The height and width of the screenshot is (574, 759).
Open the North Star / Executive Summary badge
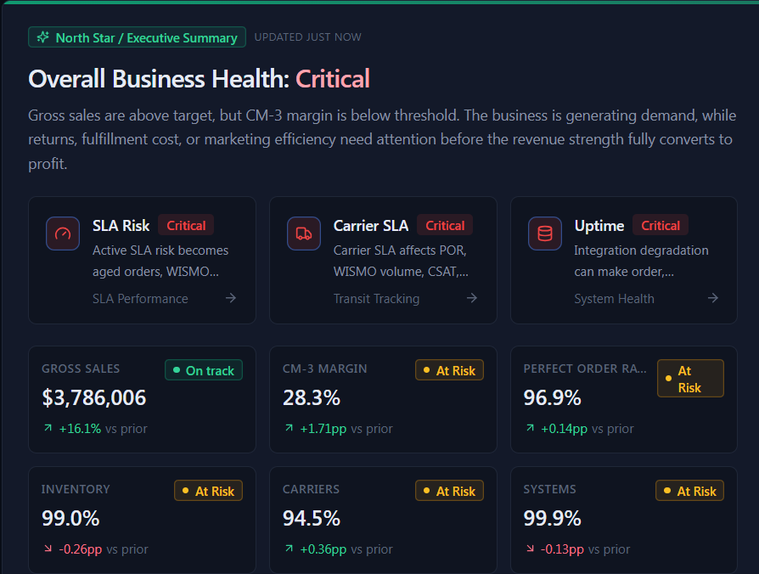click(x=137, y=37)
